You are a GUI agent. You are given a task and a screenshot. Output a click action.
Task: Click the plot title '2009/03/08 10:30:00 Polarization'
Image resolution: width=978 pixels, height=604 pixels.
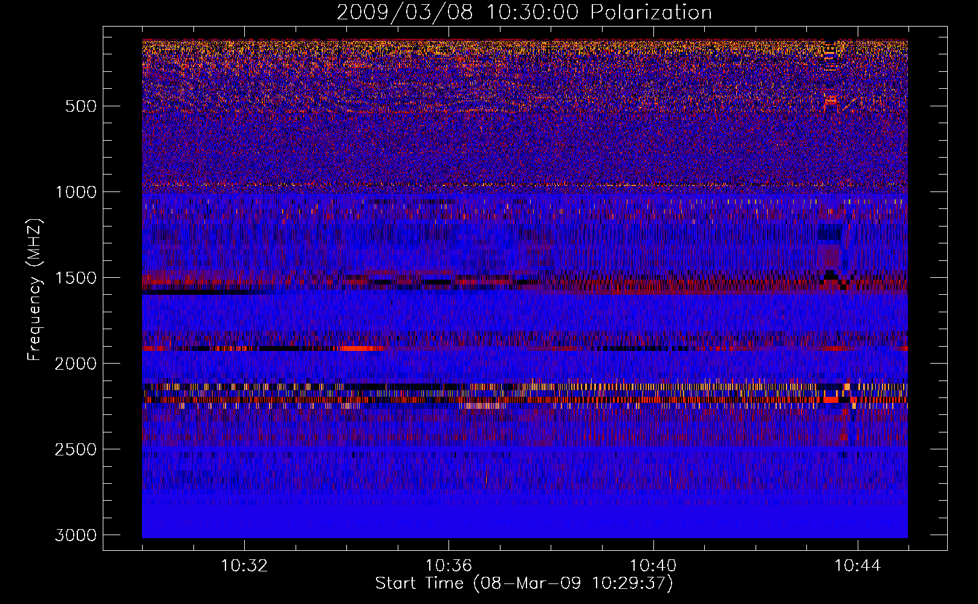pyautogui.click(x=524, y=12)
